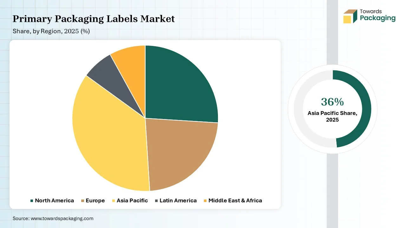
Task: Toggle the Europe legend label
Action: coord(95,200)
